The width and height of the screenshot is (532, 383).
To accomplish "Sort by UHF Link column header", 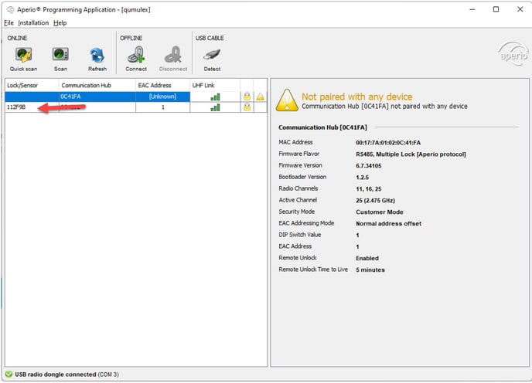I will point(215,86).
